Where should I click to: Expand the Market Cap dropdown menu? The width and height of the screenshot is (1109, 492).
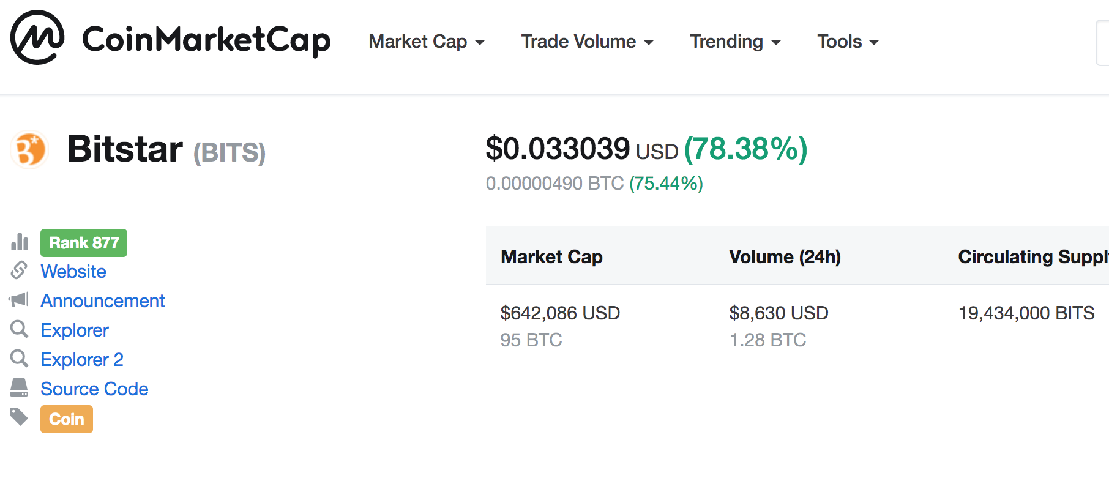[427, 42]
